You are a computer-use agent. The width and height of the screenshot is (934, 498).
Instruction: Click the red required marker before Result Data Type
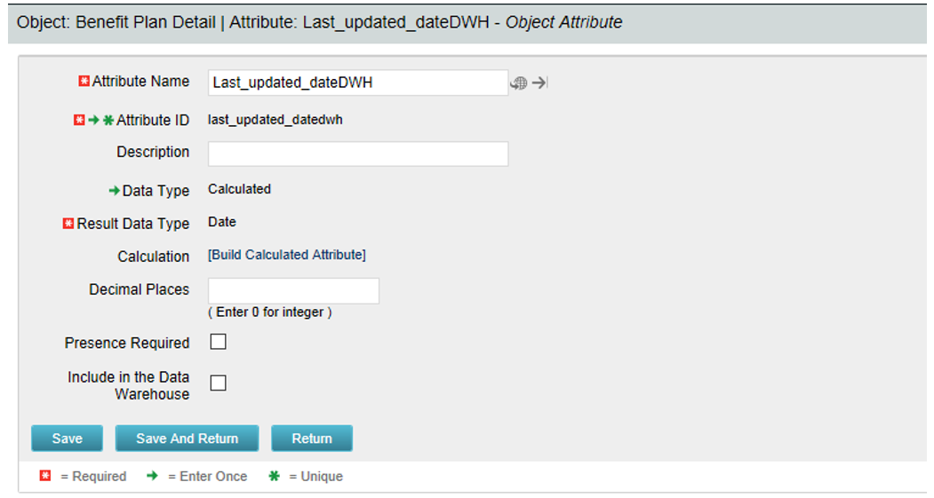click(x=68, y=224)
